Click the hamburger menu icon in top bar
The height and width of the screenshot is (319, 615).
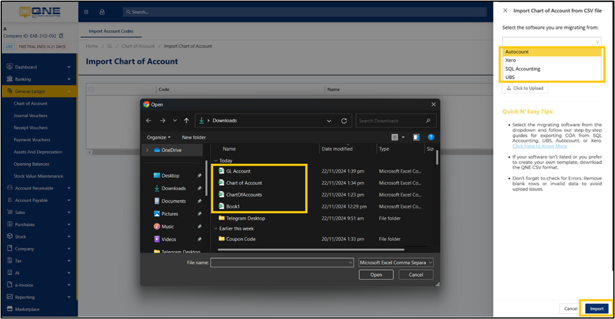[x=86, y=12]
